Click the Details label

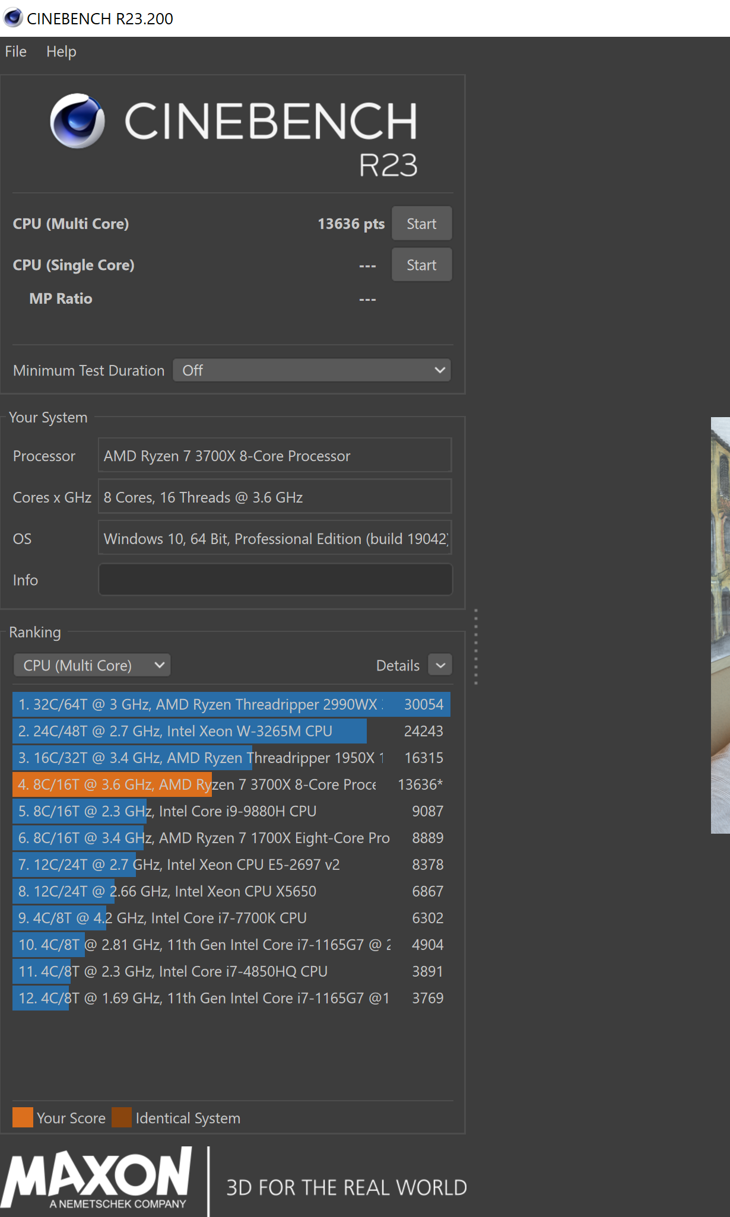coord(398,666)
